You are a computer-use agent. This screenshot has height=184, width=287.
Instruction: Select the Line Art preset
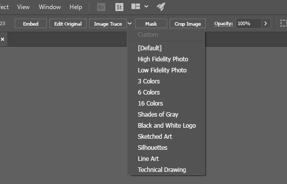[166, 159]
